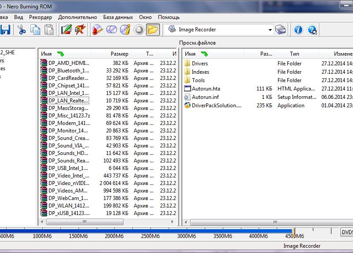Sort compilation by Имя column header

pos(65,54)
